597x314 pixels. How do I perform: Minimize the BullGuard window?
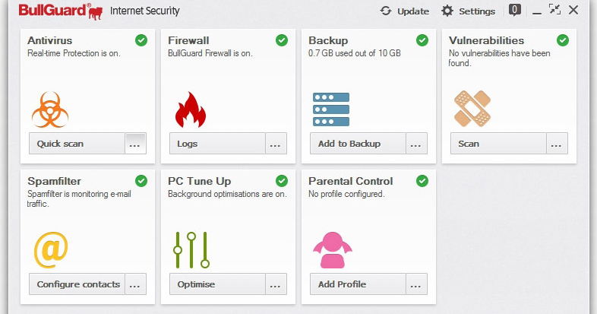537,12
